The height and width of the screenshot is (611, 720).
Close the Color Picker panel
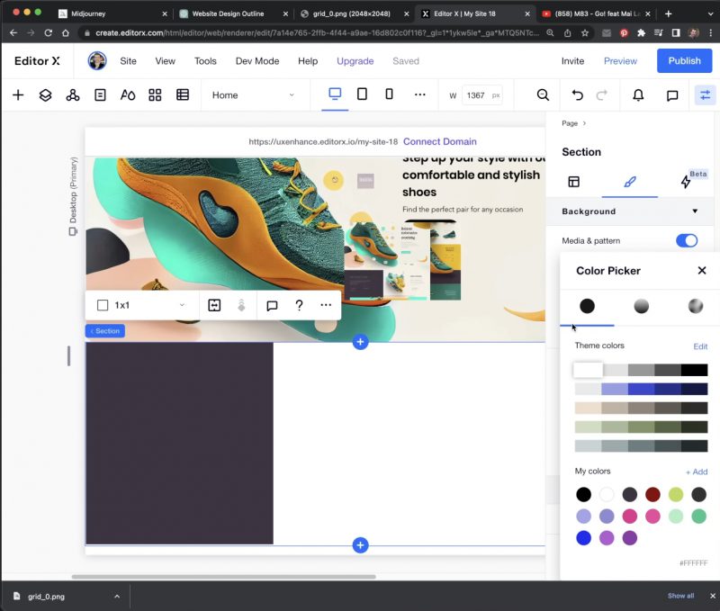point(702,271)
